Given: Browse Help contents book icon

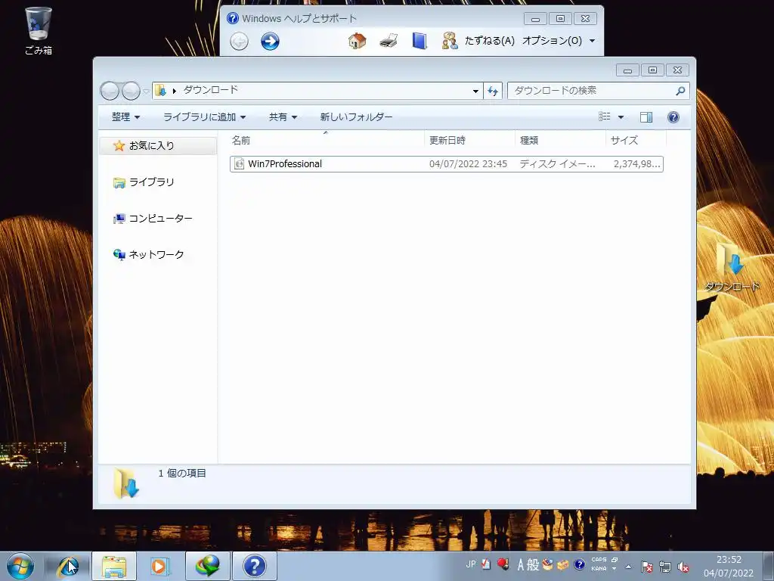Looking at the screenshot, I should coord(419,41).
